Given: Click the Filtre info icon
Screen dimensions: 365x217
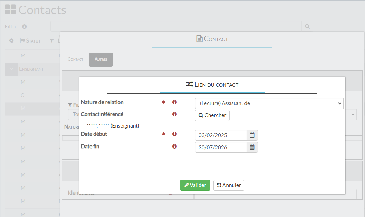Looking at the screenshot, I should point(25,27).
